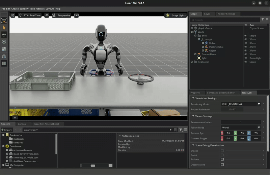Screen dimensions: 270x175
Task: Toggle visibility of envs scope
Action: 246,36
